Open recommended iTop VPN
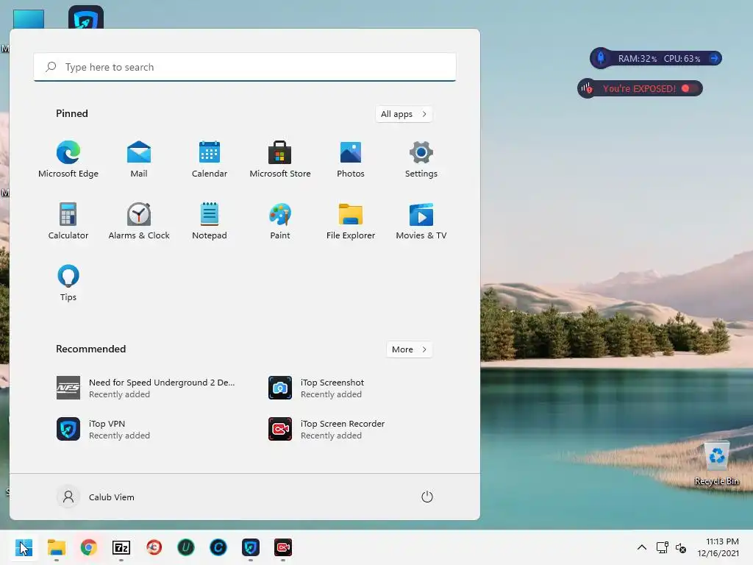The width and height of the screenshot is (753, 565). (x=103, y=429)
